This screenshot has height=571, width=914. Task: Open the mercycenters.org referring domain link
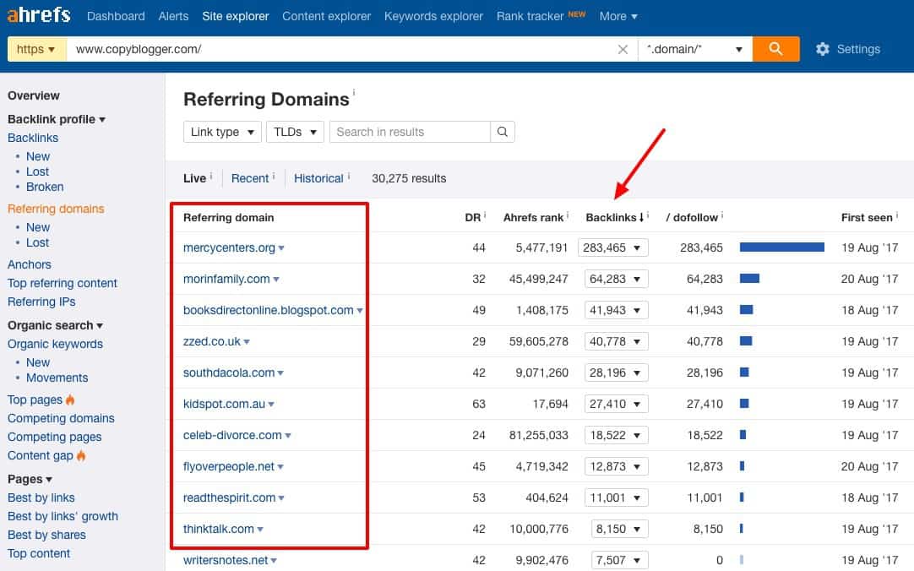(x=229, y=247)
